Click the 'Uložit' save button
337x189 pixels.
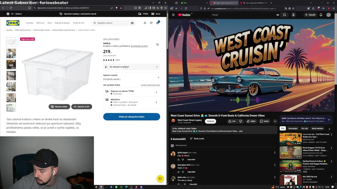click(264, 121)
